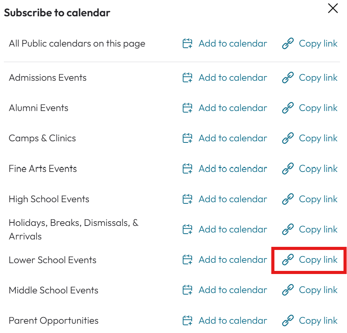Click the calendar icon next to Middle School Events

pos(187,290)
